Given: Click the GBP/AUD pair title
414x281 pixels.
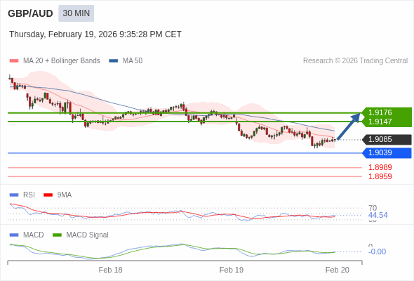Looking at the screenshot, I should pyautogui.click(x=30, y=13).
